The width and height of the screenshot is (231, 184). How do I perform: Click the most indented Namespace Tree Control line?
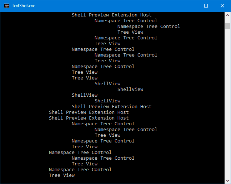click(149, 26)
